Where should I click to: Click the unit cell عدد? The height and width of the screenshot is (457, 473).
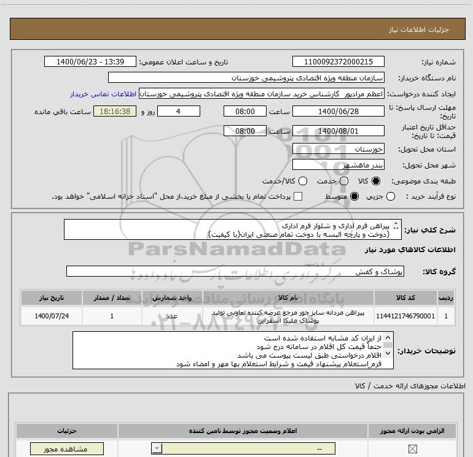point(172,316)
